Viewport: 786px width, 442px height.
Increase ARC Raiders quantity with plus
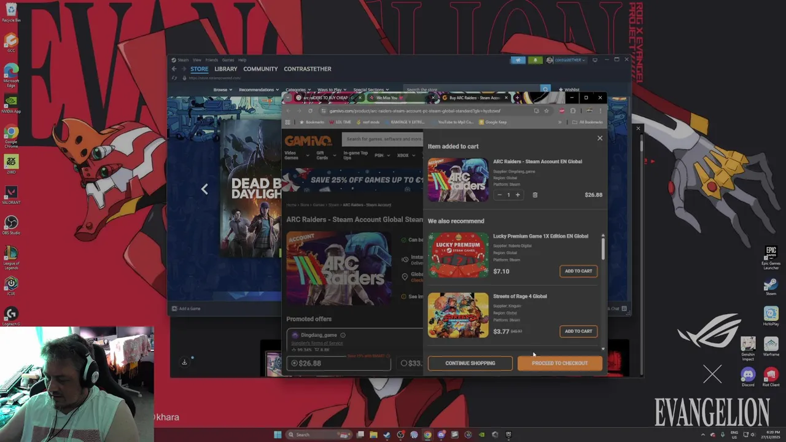(518, 195)
